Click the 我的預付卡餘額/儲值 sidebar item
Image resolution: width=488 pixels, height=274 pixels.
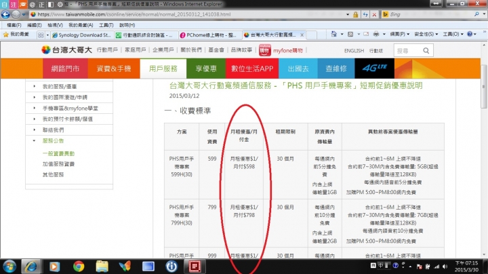click(68, 119)
